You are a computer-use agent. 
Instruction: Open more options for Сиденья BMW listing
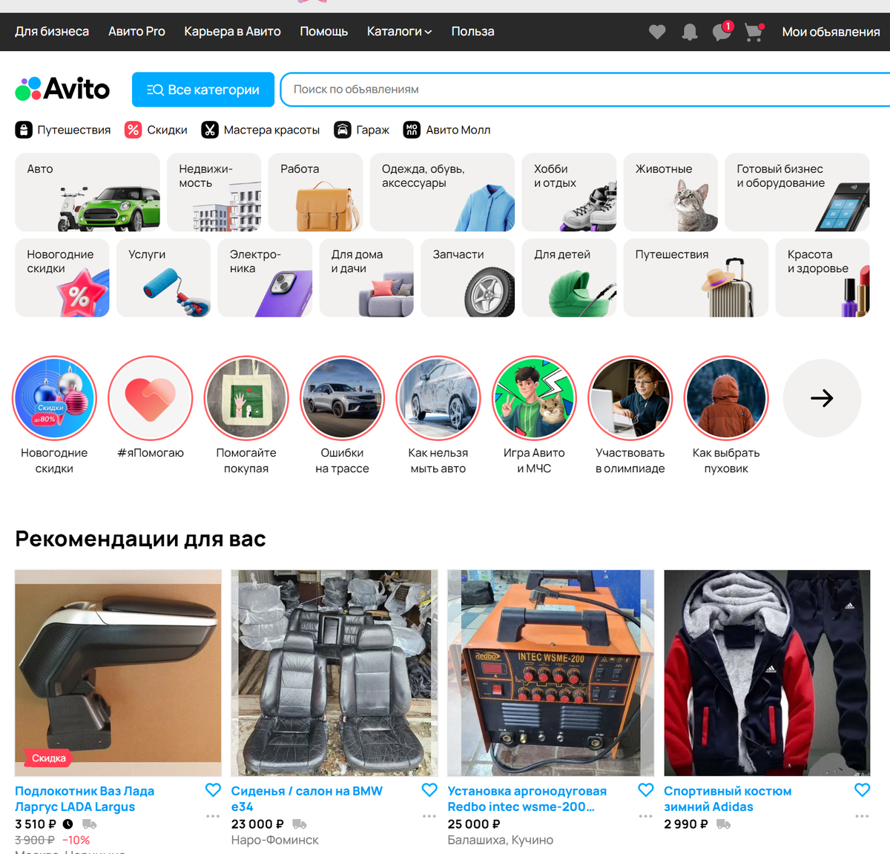(x=429, y=816)
